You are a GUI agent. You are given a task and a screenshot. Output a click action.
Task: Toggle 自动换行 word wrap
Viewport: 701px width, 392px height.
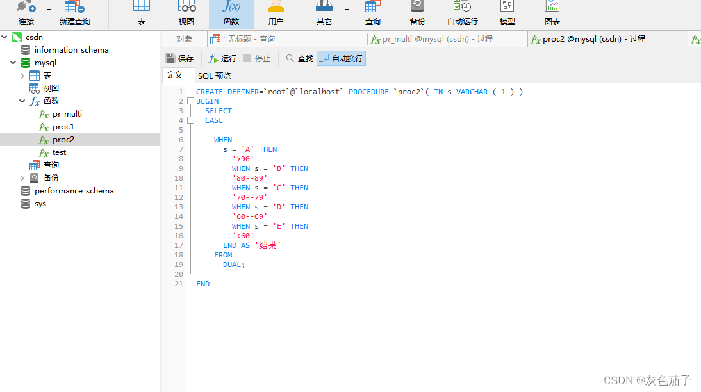pos(341,58)
